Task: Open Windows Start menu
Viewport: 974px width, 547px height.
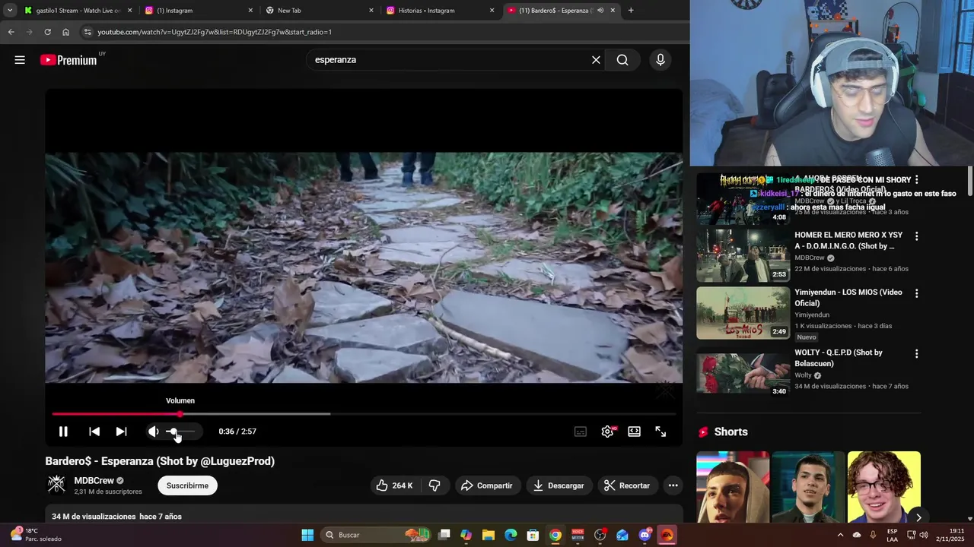Action: coord(307,535)
